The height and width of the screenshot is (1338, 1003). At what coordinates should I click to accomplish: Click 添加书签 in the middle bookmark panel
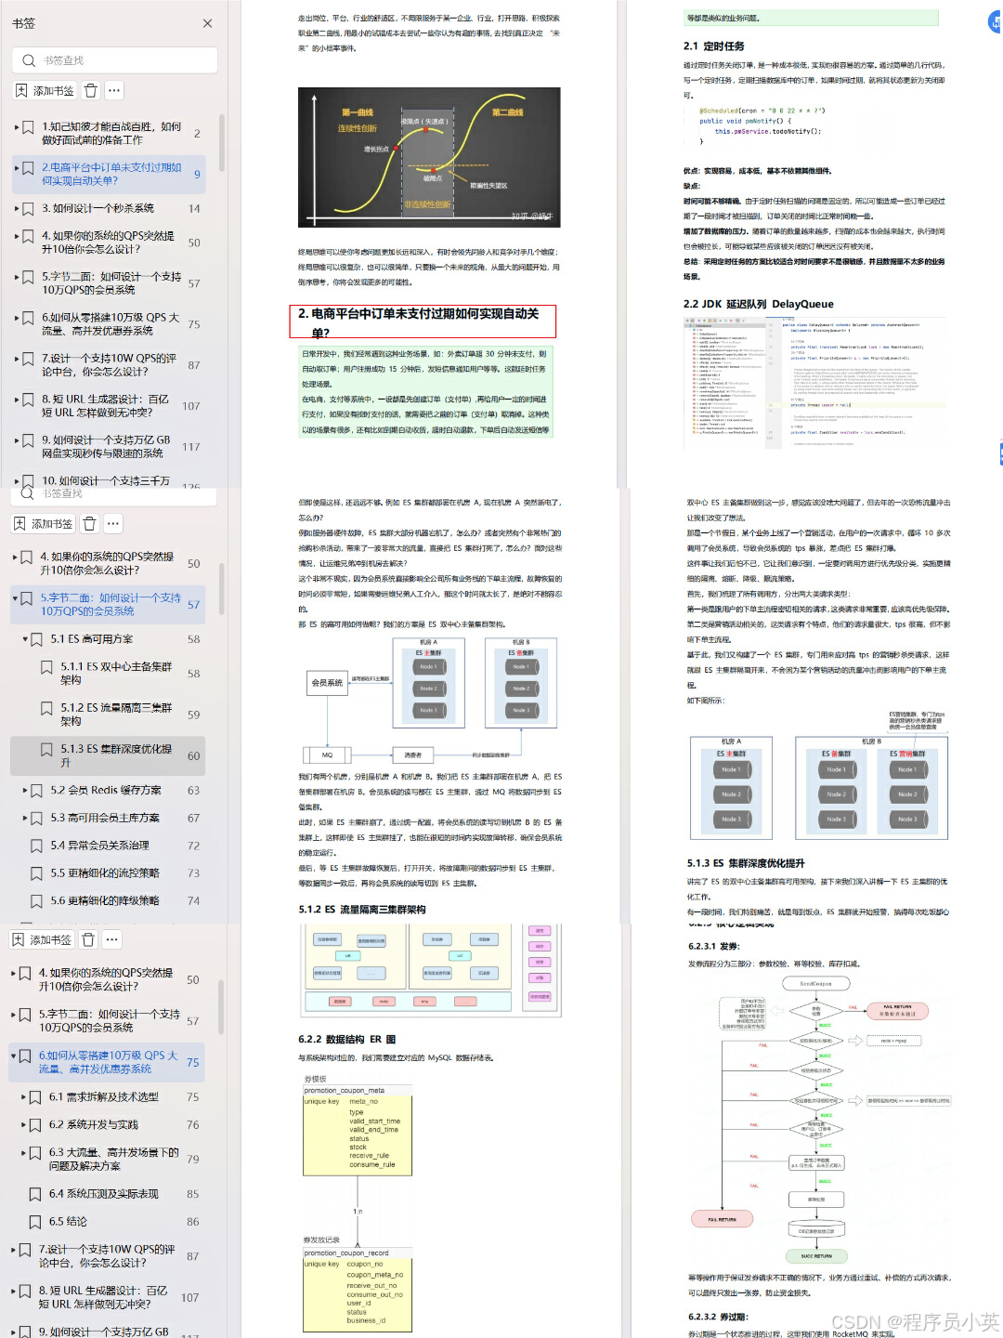tap(43, 524)
